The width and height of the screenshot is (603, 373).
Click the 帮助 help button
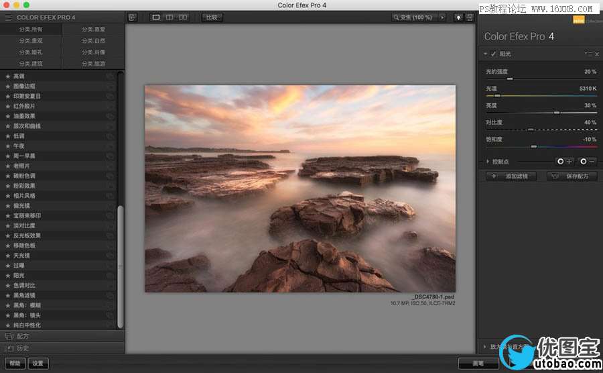click(15, 364)
